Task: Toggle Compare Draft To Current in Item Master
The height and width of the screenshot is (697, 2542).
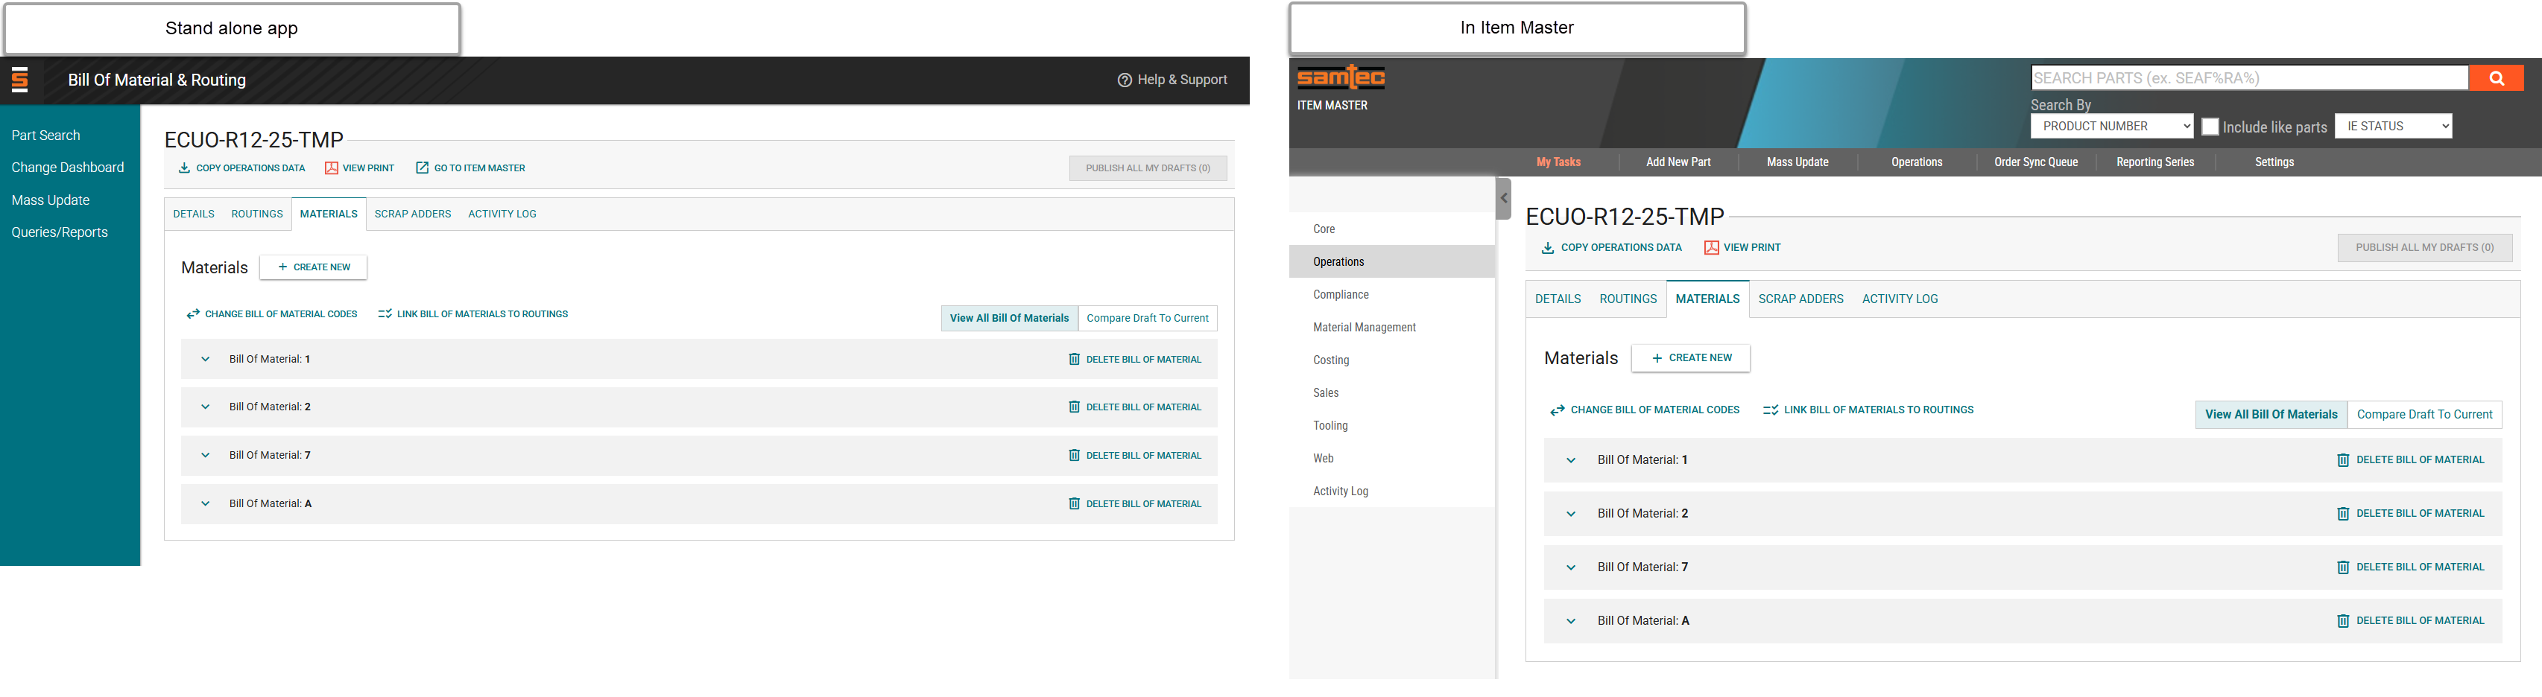Action: pyautogui.click(x=2424, y=415)
